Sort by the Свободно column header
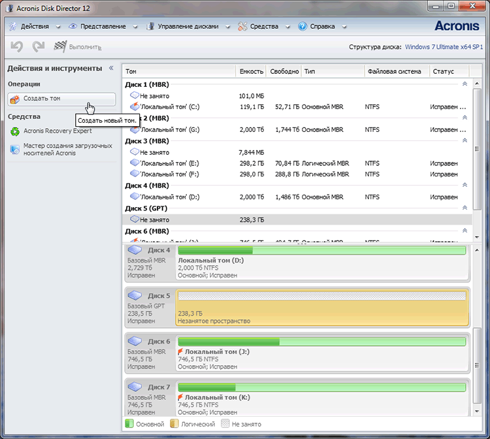 284,71
